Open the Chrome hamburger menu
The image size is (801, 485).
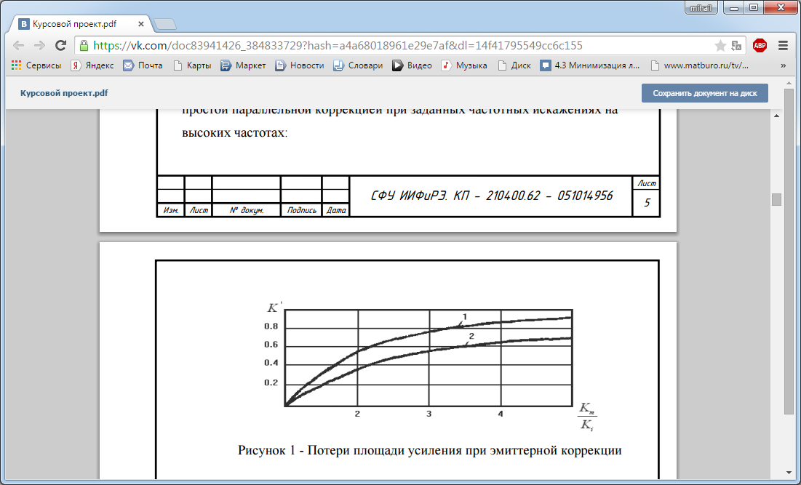pyautogui.click(x=783, y=45)
